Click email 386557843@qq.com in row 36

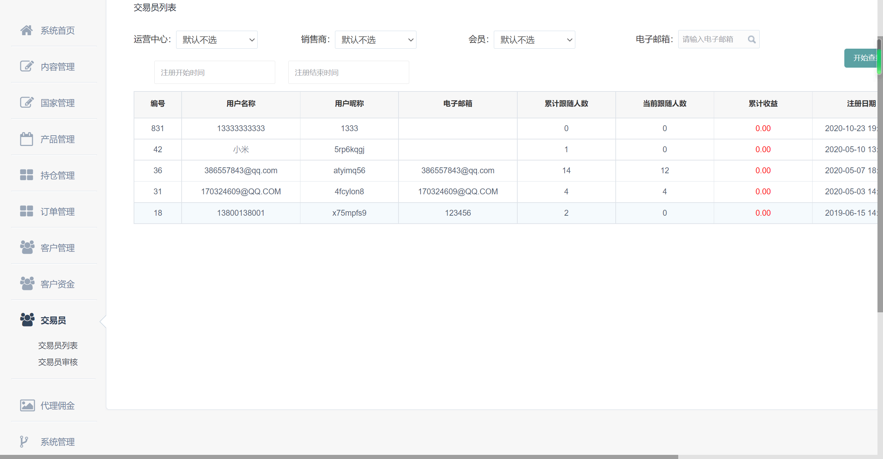tap(458, 170)
